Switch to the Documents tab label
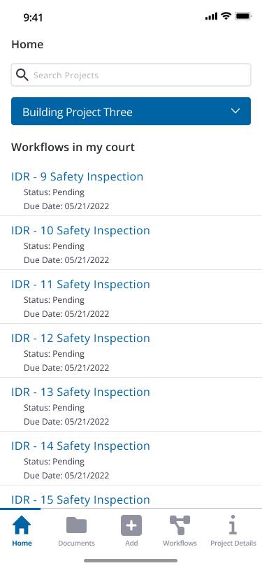 pyautogui.click(x=76, y=543)
